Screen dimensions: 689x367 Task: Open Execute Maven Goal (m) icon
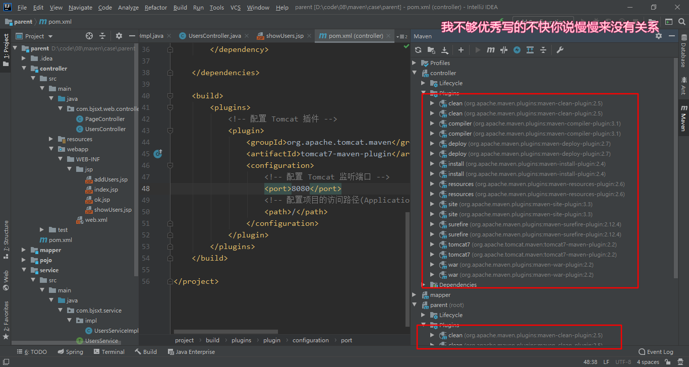(x=491, y=50)
